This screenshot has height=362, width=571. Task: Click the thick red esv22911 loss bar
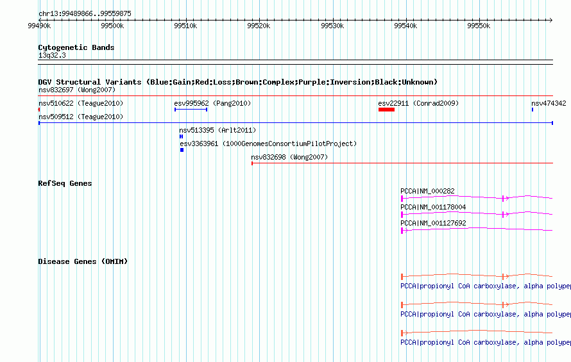pyautogui.click(x=386, y=110)
